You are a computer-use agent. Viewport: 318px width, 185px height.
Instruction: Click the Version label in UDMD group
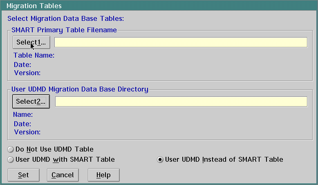(27, 132)
